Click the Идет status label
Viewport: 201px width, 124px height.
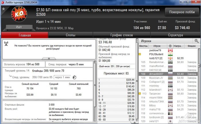tap(19, 27)
